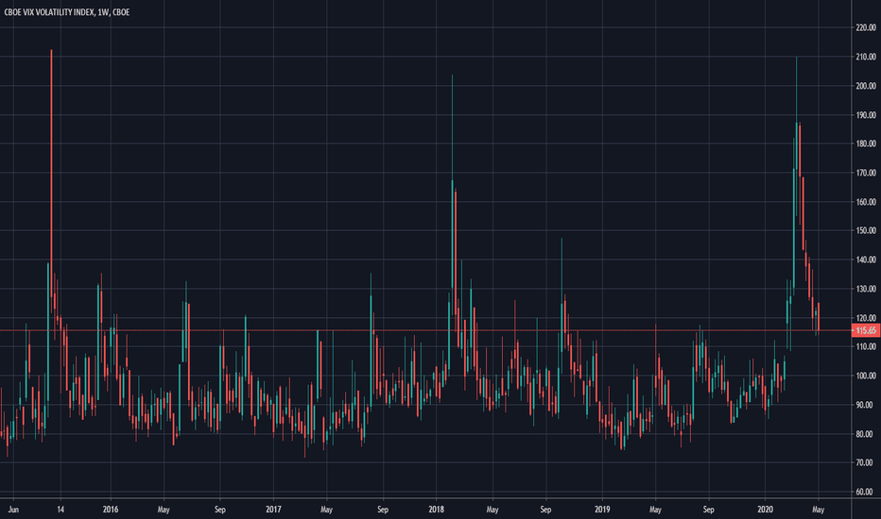Screen dimensions: 881x519
Task: Click the 2018 year label on the time axis
Action: (x=437, y=510)
